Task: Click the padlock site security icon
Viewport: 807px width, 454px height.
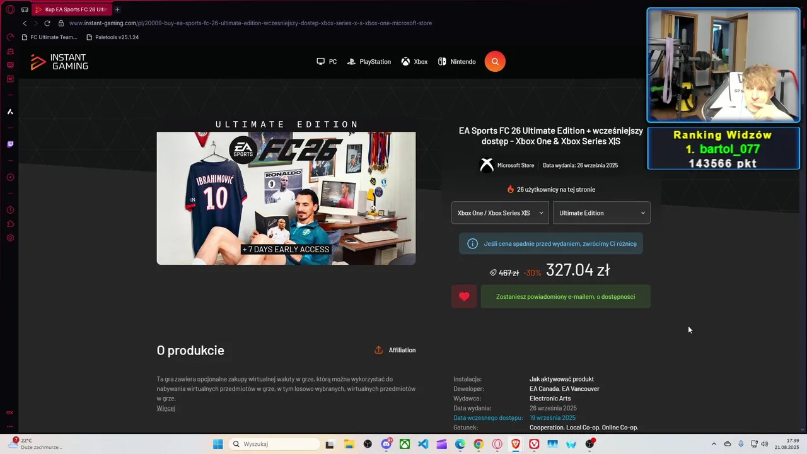Action: pos(61,23)
